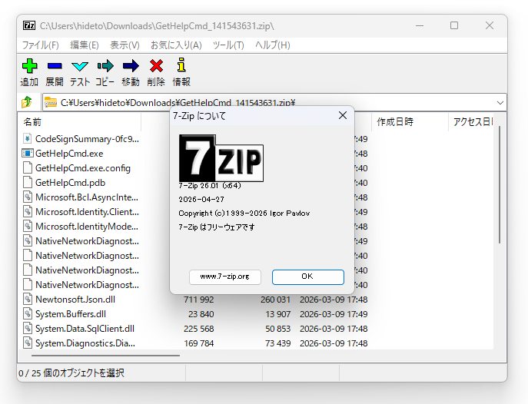The image size is (528, 404).
Task: Click the 7-Zip 26.01 (x64) version text
Action: [210, 186]
